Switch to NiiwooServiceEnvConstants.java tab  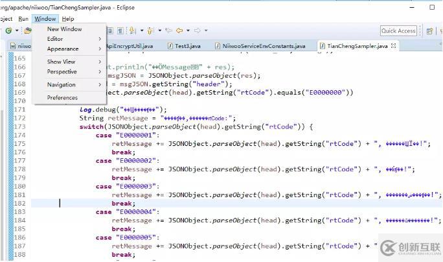[260, 46]
